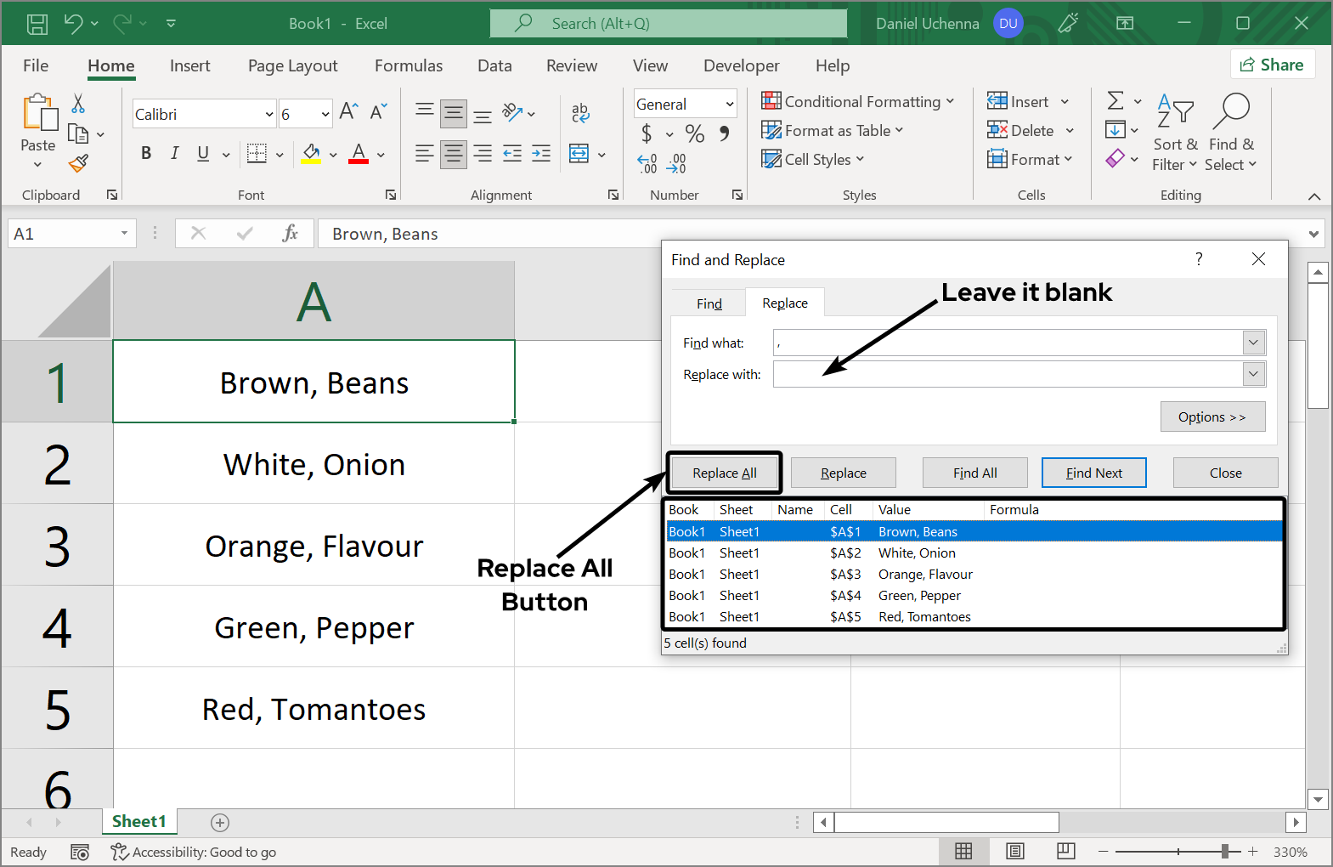Click the Format Painter brush icon

79,163
